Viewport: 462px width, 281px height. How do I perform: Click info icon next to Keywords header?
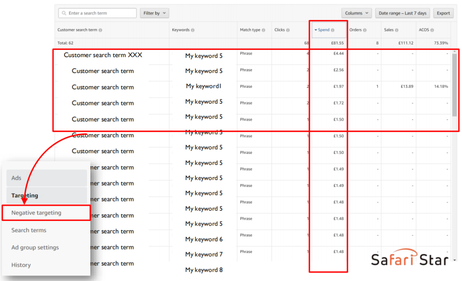[192, 30]
